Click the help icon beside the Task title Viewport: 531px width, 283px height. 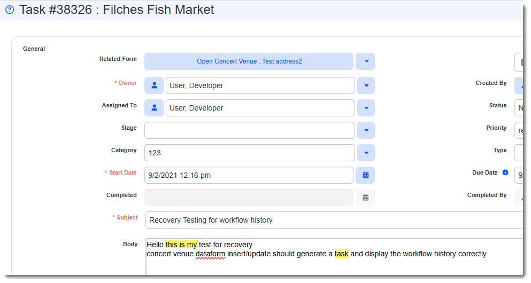pyautogui.click(x=9, y=10)
